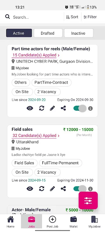
Task: Share the Field sales job posting
Action: (63, 189)
